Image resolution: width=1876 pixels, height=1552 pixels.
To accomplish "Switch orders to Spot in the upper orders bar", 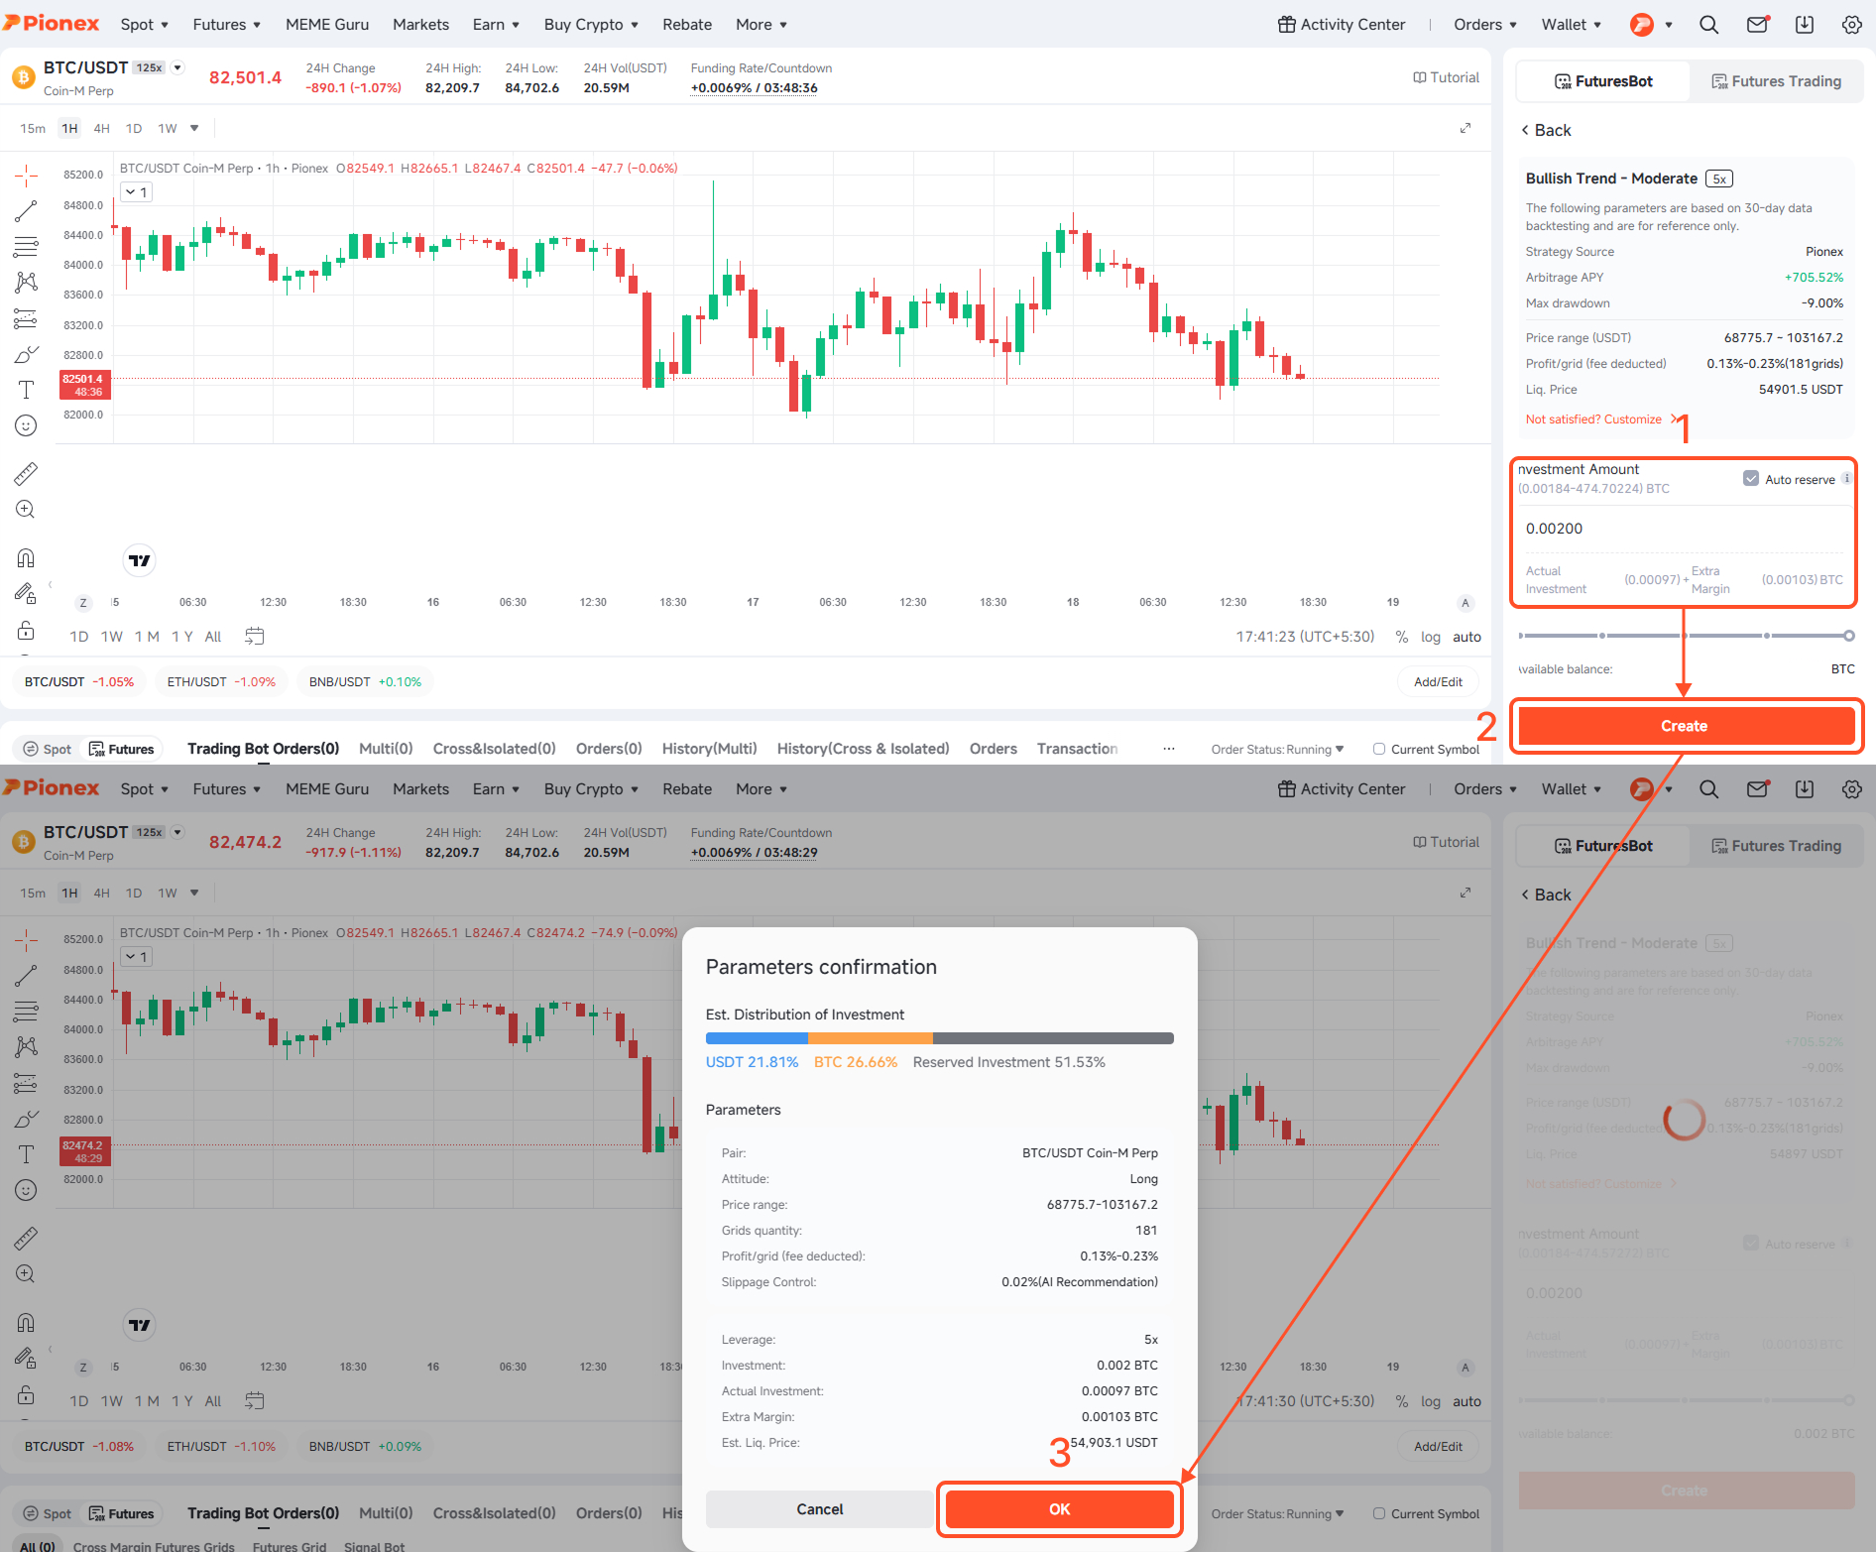I will pyautogui.click(x=48, y=749).
